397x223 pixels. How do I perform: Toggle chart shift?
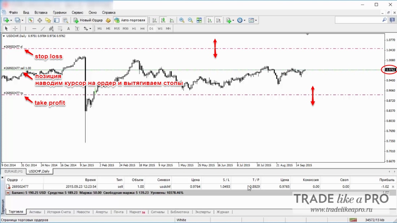(218, 20)
